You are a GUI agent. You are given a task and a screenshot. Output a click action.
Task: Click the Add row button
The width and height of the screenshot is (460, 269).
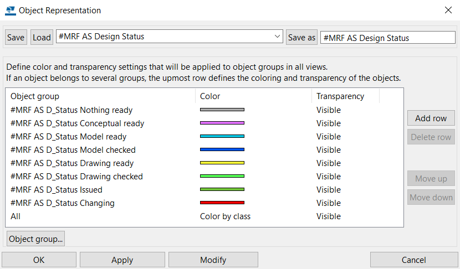point(431,118)
